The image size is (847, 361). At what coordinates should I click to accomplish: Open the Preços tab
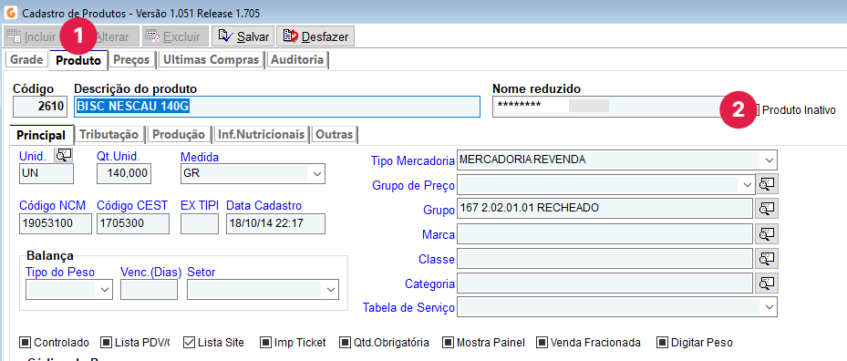pos(131,60)
